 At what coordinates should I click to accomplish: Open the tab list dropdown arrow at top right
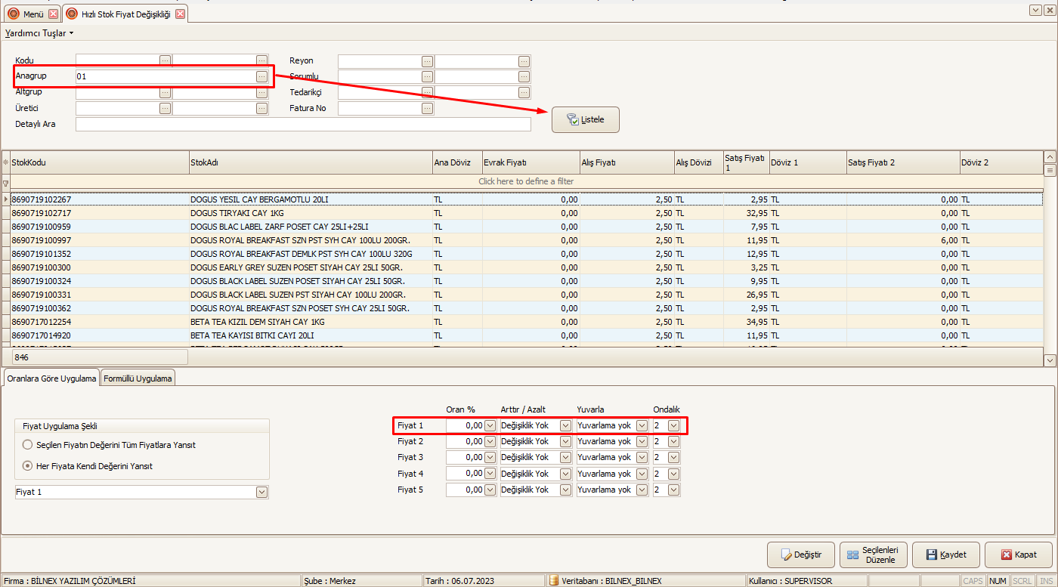pyautogui.click(x=1035, y=10)
